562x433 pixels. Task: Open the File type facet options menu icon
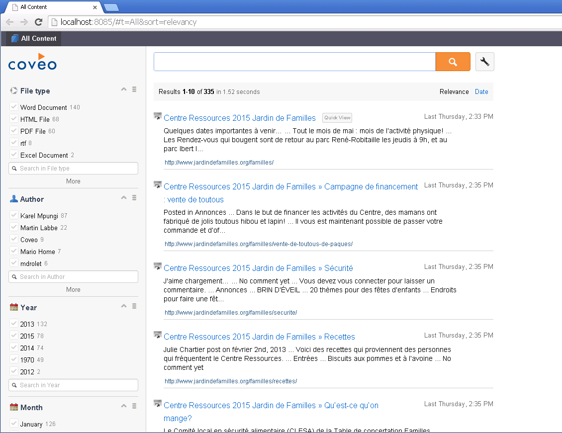coord(134,88)
